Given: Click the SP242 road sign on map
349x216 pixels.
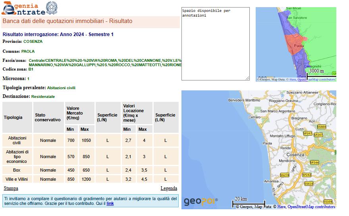Looking at the screenshot, I should coord(307,175).
